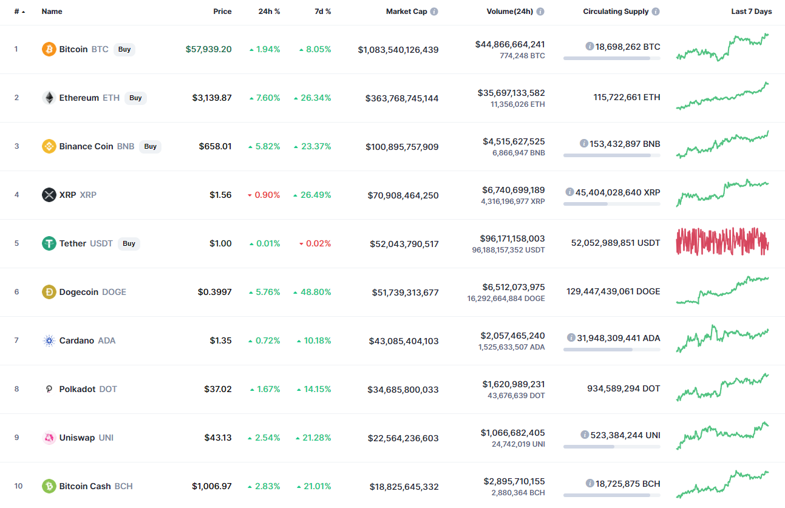785x508 pixels.
Task: Click the Bitcoin logo icon
Action: [x=49, y=49]
